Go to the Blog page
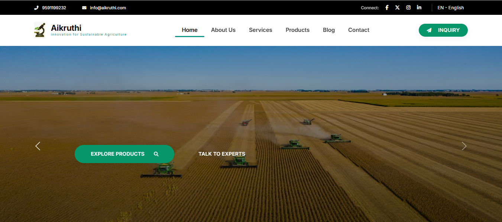The height and width of the screenshot is (222, 502). tap(328, 30)
